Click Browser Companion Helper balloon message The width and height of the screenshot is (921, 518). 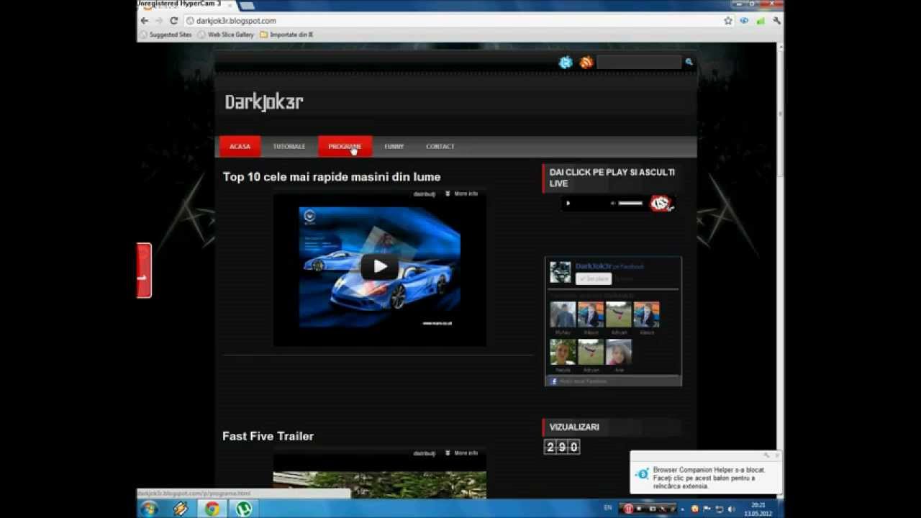[709, 478]
